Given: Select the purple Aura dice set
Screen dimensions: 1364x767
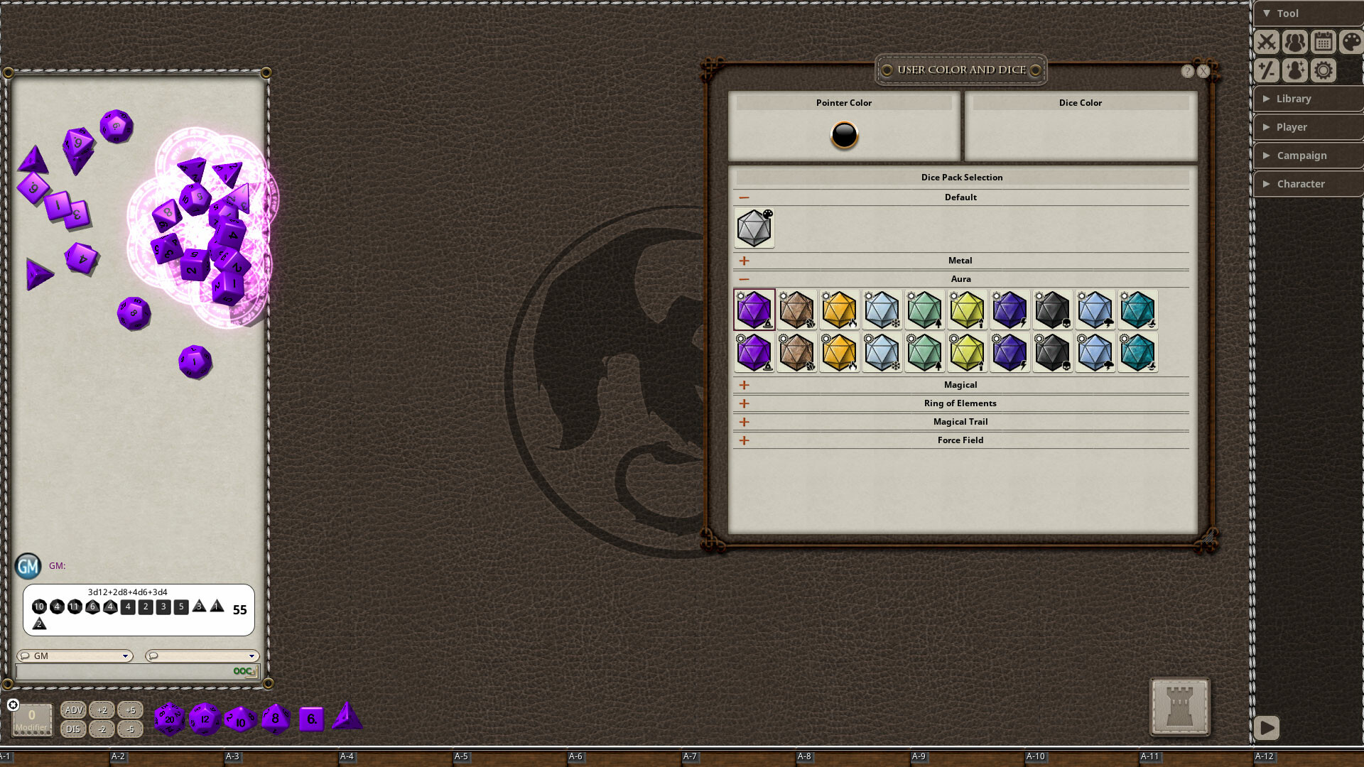Looking at the screenshot, I should click(x=753, y=309).
